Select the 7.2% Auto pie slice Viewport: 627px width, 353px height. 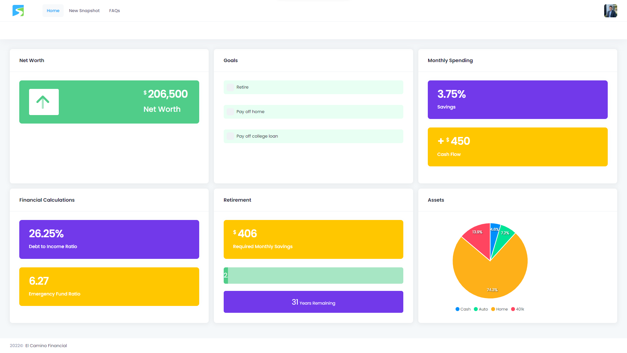pyautogui.click(x=503, y=239)
